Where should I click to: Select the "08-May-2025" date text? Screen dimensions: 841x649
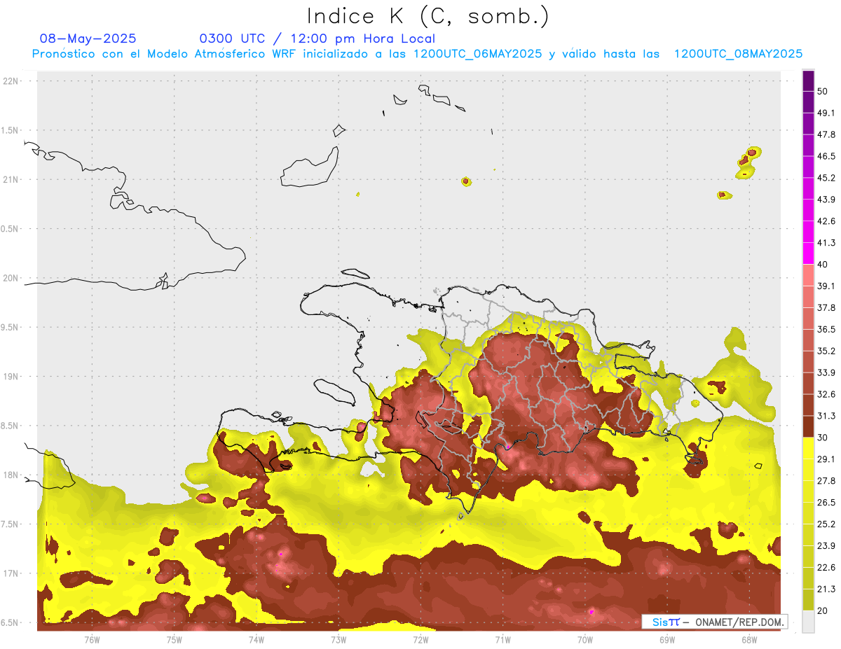88,39
